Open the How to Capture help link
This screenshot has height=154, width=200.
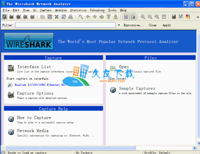coord(34,117)
